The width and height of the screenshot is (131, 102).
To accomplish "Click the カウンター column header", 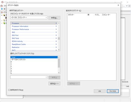I will point(77,15).
